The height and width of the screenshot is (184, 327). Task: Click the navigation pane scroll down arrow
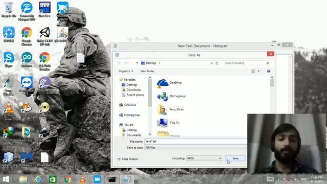pos(150,134)
